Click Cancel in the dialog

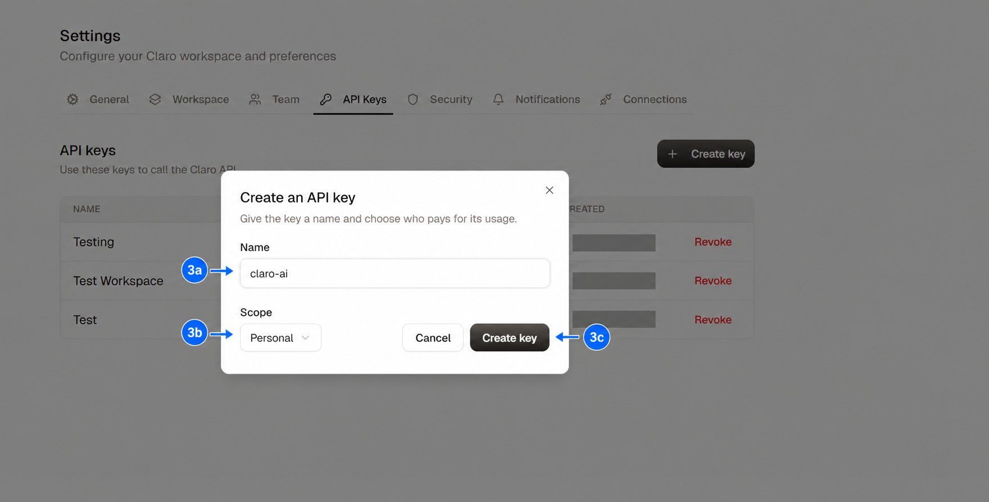[433, 337]
